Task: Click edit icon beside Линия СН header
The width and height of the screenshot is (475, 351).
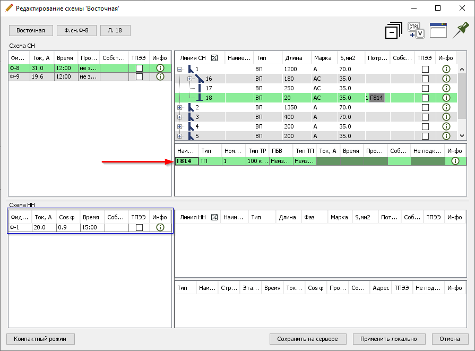Action: [214, 58]
